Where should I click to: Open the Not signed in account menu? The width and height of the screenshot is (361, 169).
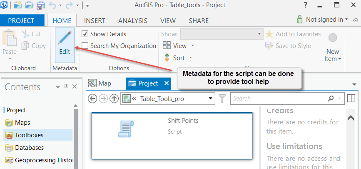point(322,20)
